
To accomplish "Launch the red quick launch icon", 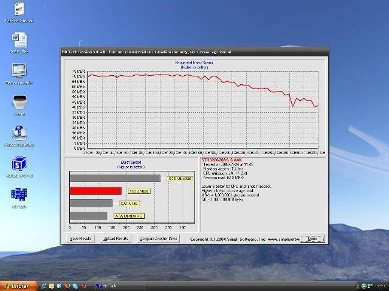I will [83, 286].
